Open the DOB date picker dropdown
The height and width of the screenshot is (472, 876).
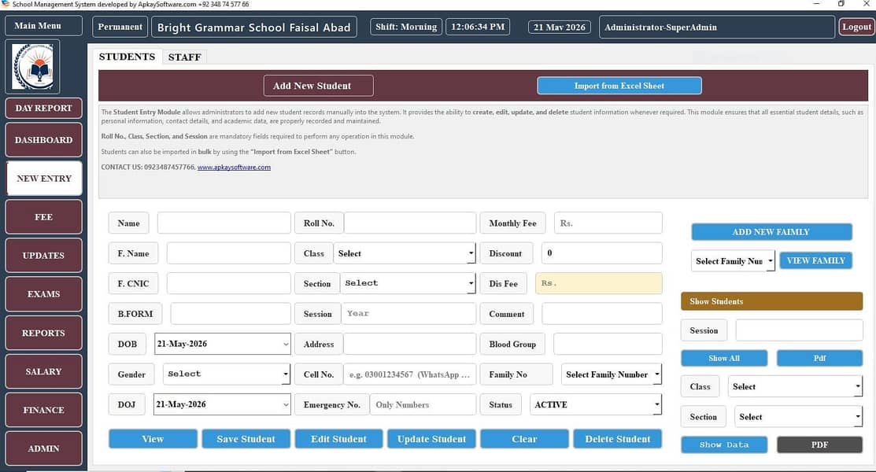point(223,344)
